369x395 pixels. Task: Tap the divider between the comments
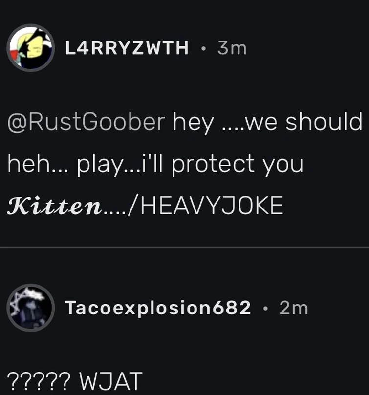pyautogui.click(x=184, y=248)
